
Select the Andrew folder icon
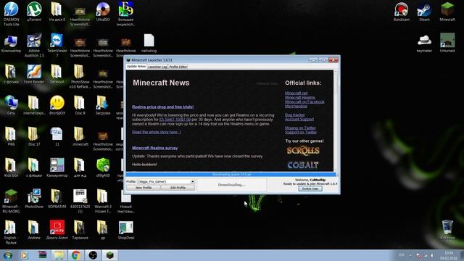click(x=34, y=230)
